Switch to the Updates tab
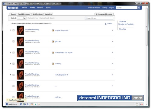 pyautogui.click(x=48, y=14)
